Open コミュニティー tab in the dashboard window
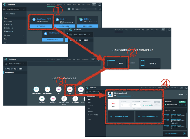Viewport: 190px width, 139px height. point(86,4)
